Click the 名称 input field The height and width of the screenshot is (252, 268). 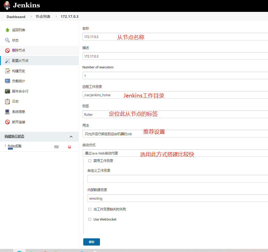point(175,37)
